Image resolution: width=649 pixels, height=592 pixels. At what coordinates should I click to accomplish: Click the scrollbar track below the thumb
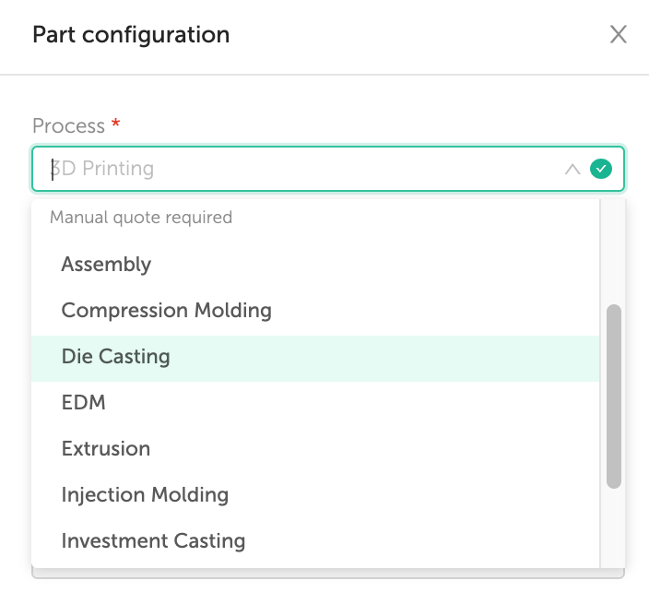(x=613, y=528)
